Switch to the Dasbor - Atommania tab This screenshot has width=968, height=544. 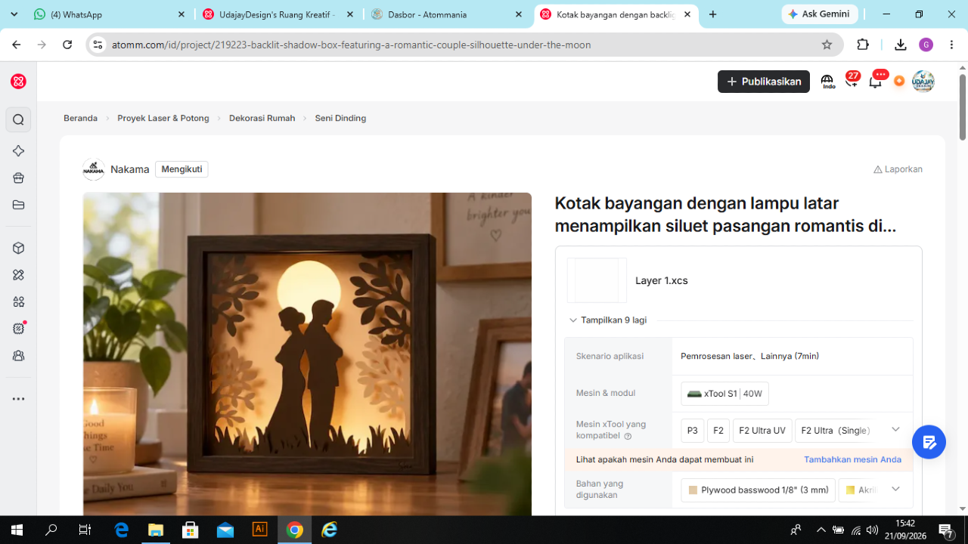tap(447, 14)
